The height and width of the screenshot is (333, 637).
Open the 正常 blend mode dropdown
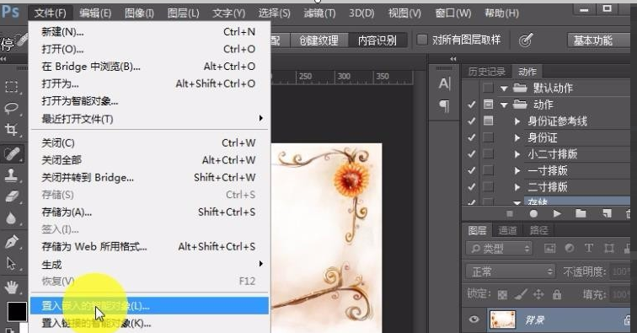[511, 271]
